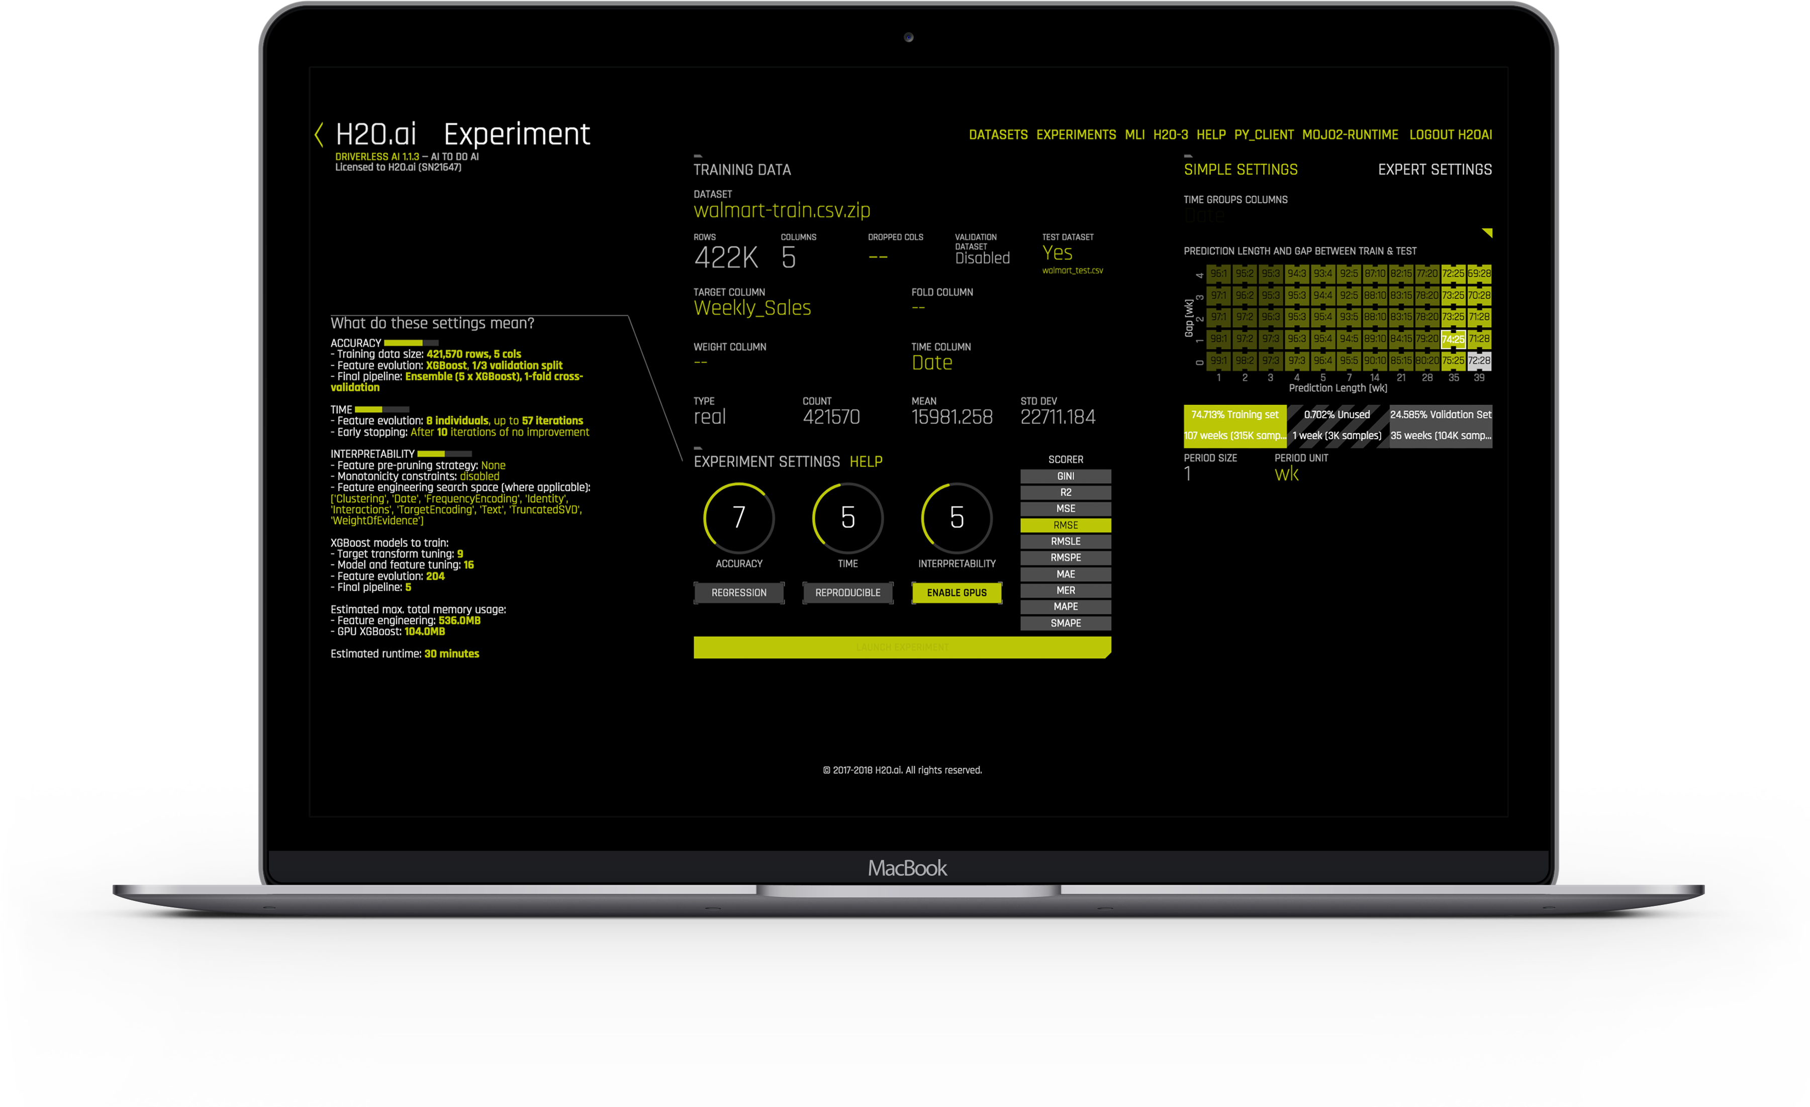Open the HELP link beside Experiment Settings
Screen dimensions: 1810x1107
866,462
